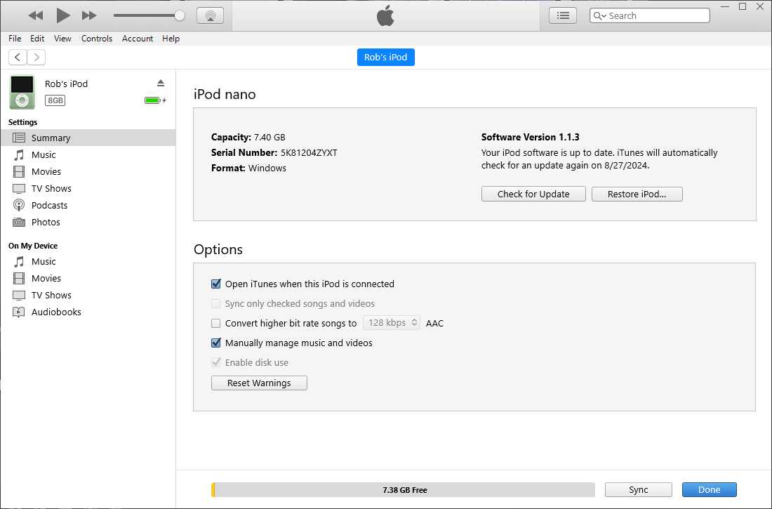Screen dimensions: 772x509
Task: Open the Help menu
Action: tap(171, 39)
